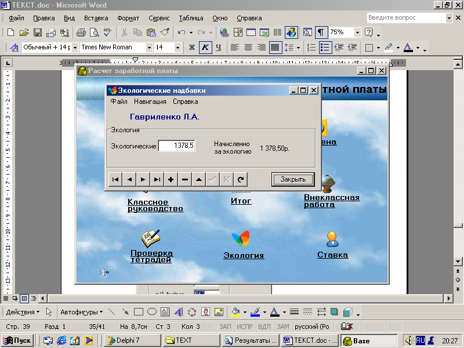Viewport: 464px width, 348px height.
Task: Open the Внеклассная работа link
Action: [x=332, y=201]
